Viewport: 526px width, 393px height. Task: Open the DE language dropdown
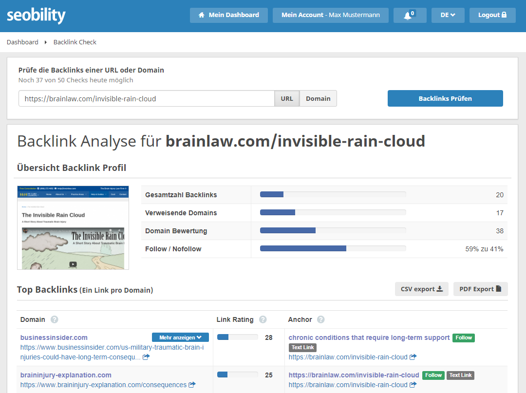(x=448, y=15)
